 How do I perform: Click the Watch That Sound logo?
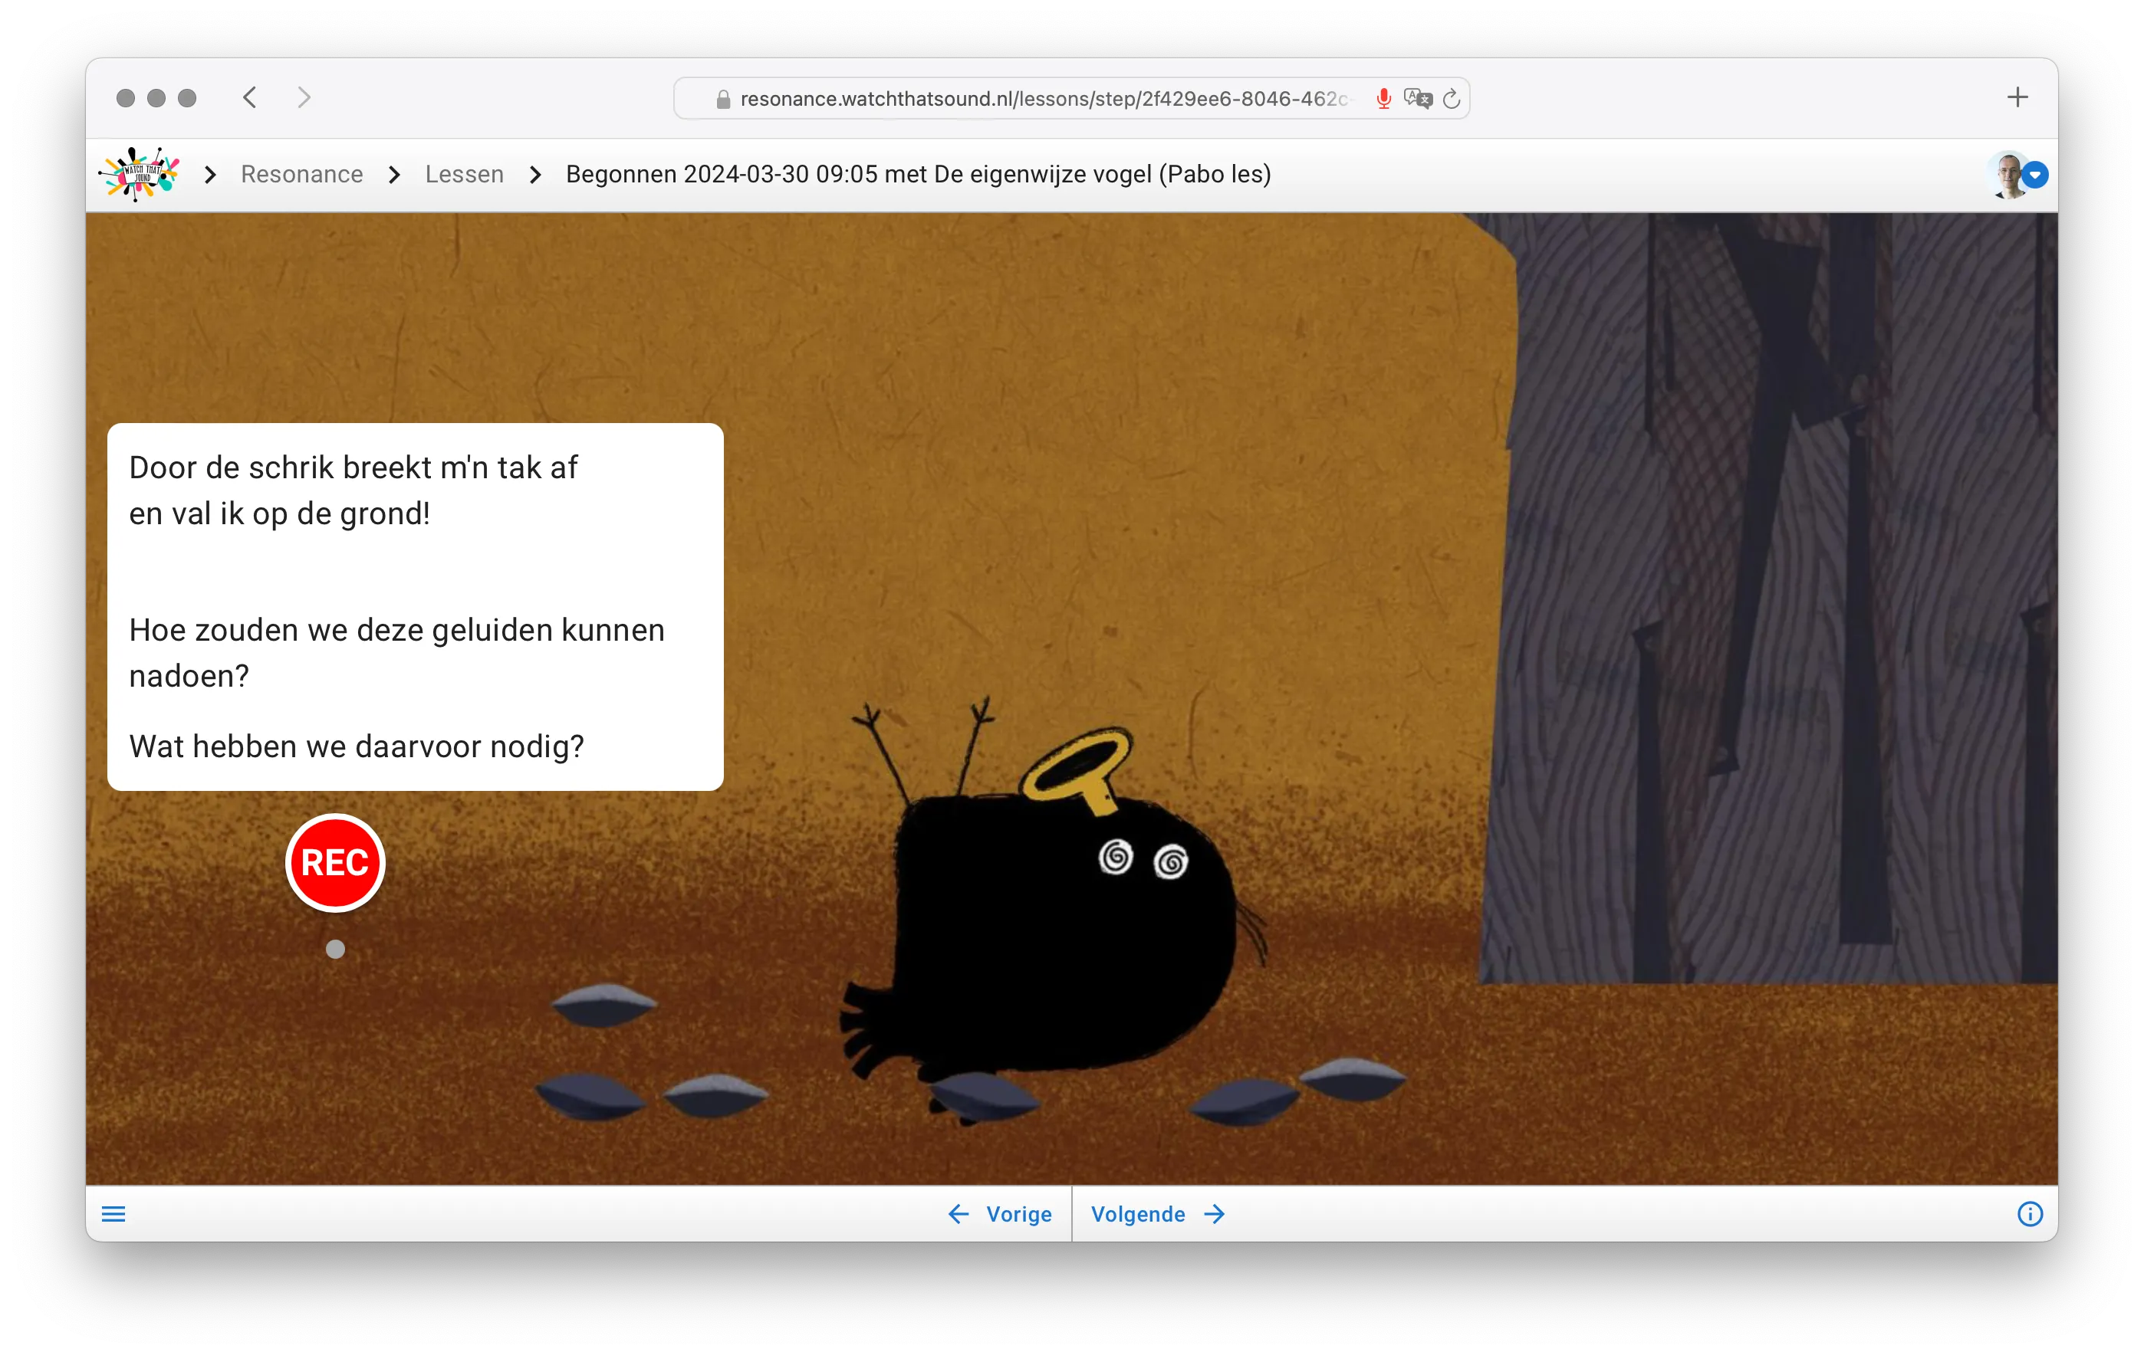[139, 175]
